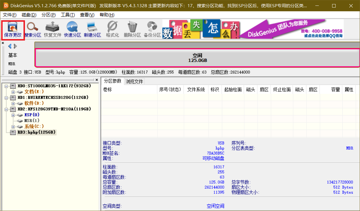Go to previous disk with left arrow
The image size is (360, 211).
10,46
